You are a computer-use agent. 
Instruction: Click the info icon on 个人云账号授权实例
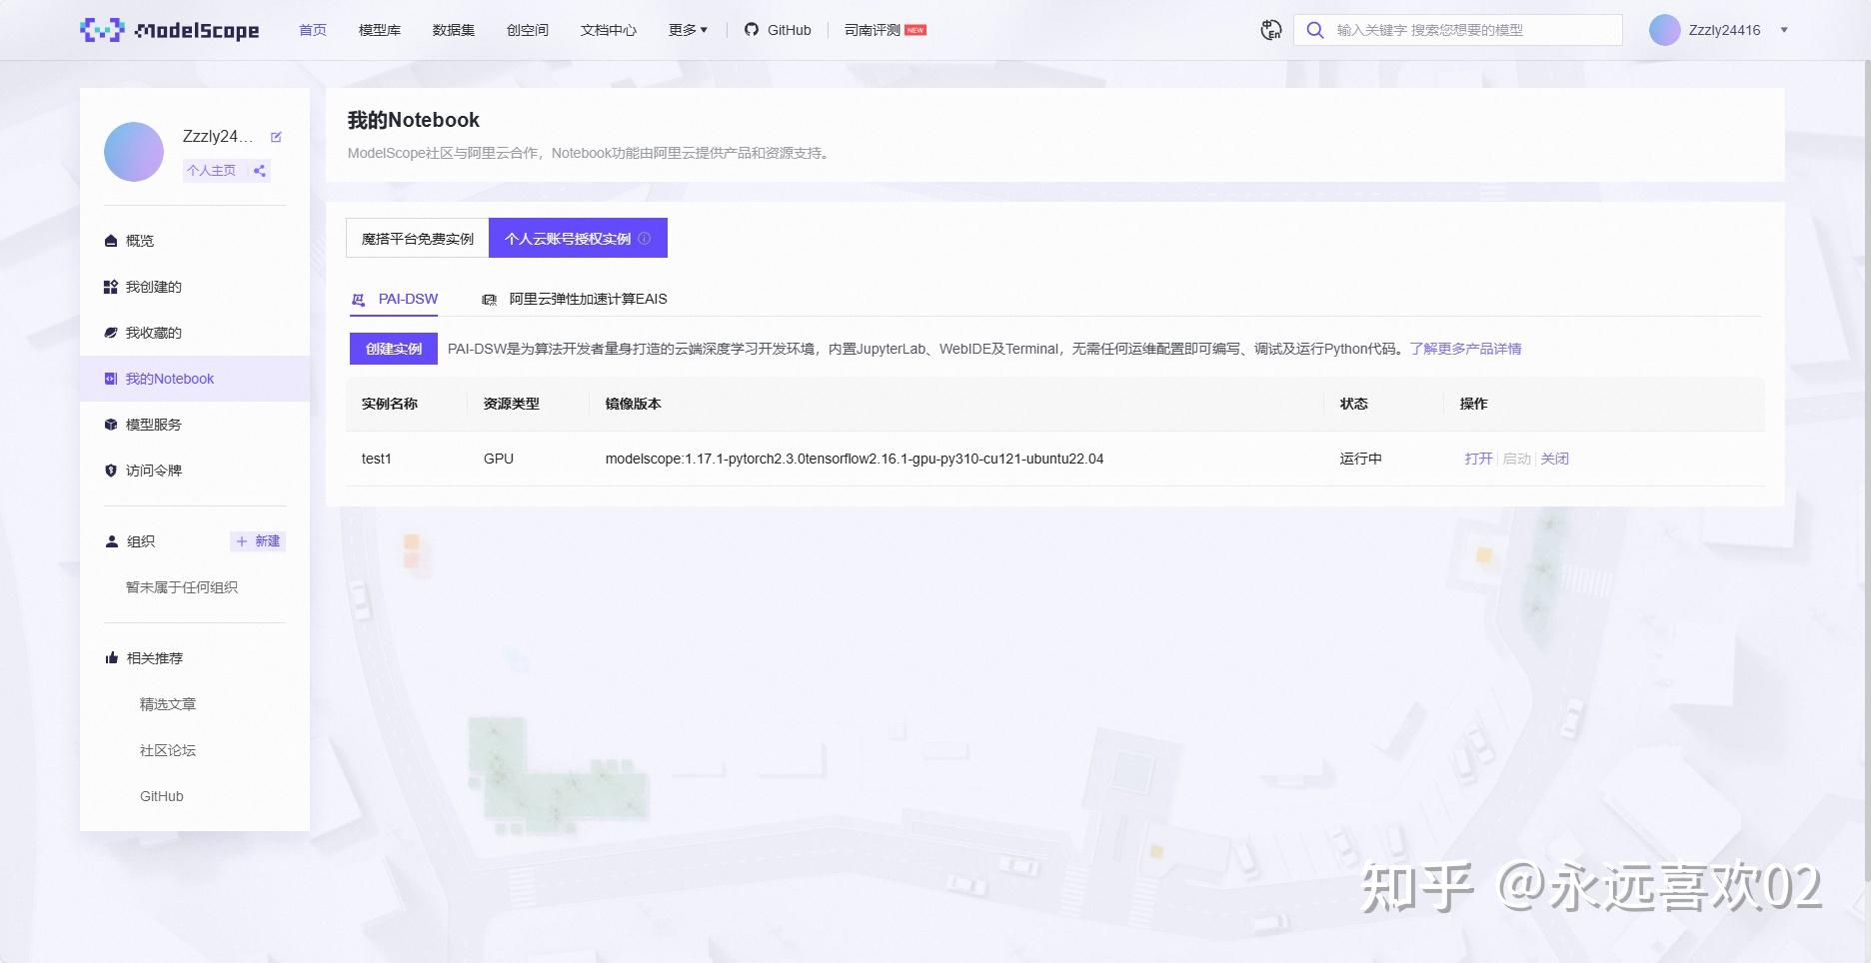[645, 239]
